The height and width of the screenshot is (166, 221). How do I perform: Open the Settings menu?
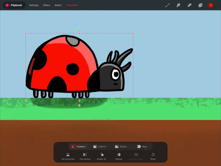tap(34, 5)
